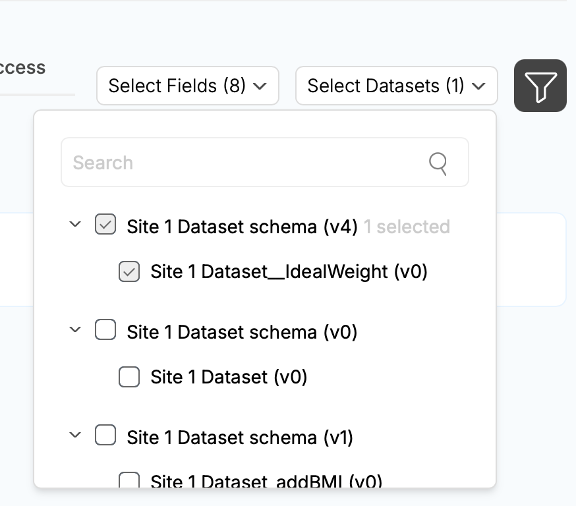Collapse the Site 1 Dataset schema (v4) group
The image size is (576, 506).
point(75,224)
